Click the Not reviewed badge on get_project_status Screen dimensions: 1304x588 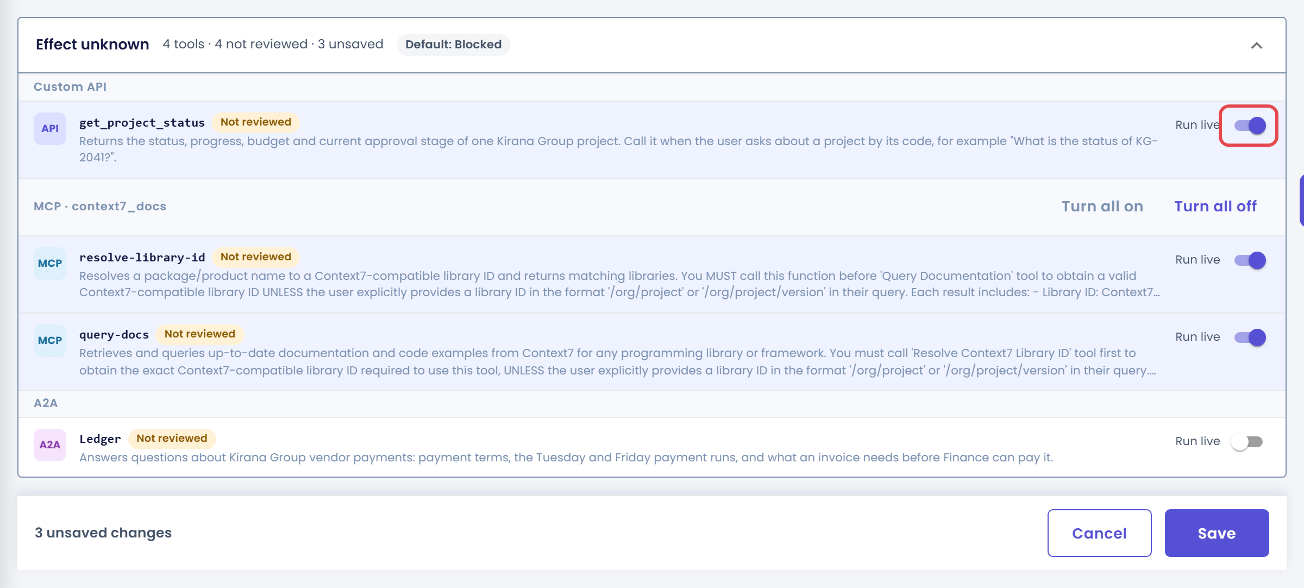point(256,122)
